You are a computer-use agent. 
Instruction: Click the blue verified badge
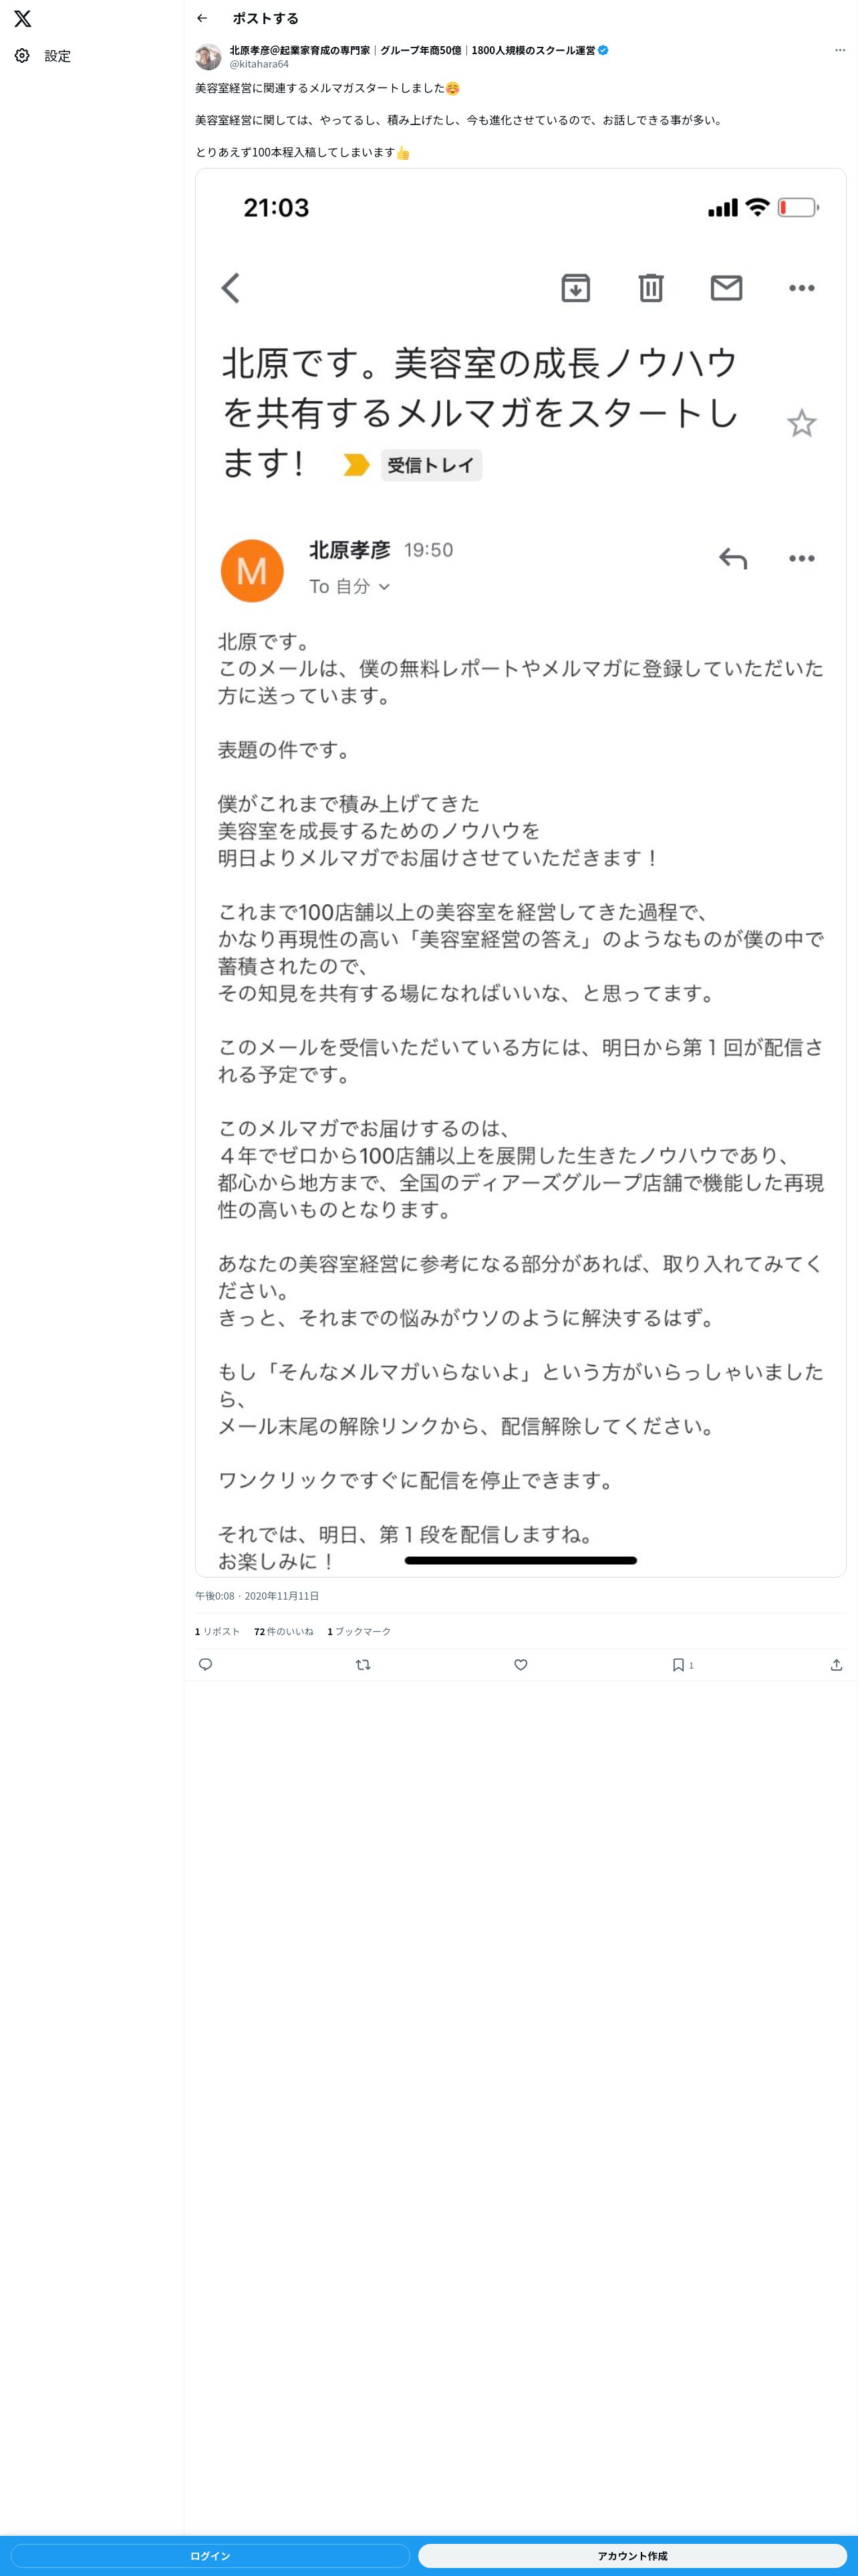tap(603, 50)
